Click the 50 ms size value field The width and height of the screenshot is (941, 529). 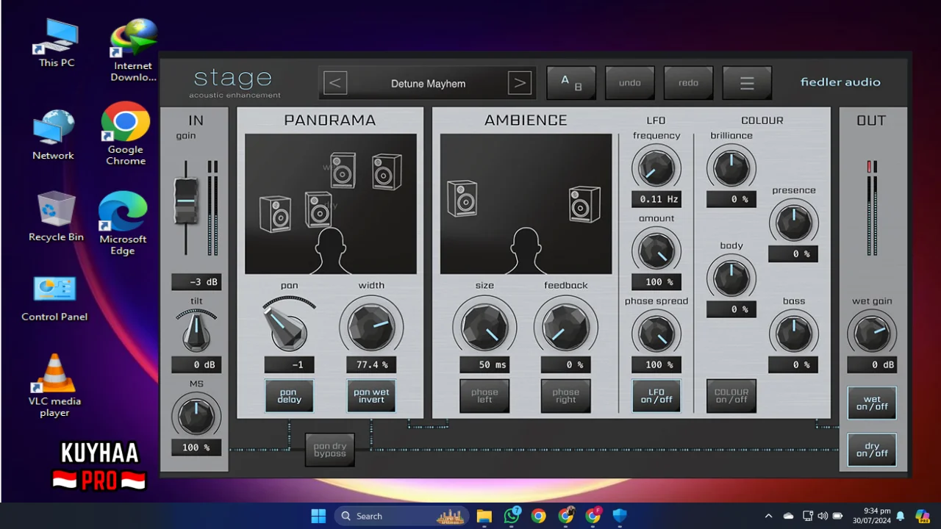point(484,364)
